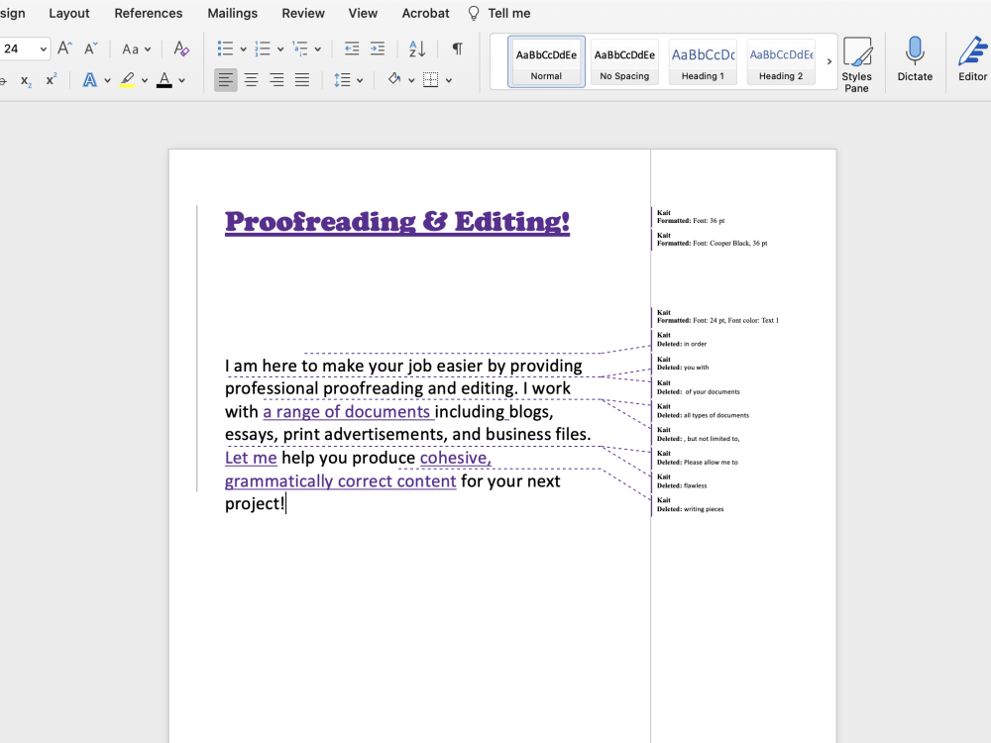Apply yellow text highlight color

coord(127,80)
